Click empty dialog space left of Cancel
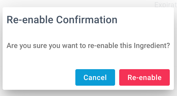The width and height of the screenshot is (177, 96). click(39, 77)
